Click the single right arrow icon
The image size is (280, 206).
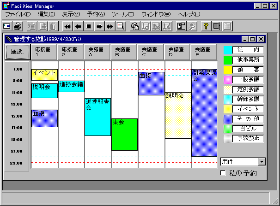pyautogui.click(x=99, y=26)
